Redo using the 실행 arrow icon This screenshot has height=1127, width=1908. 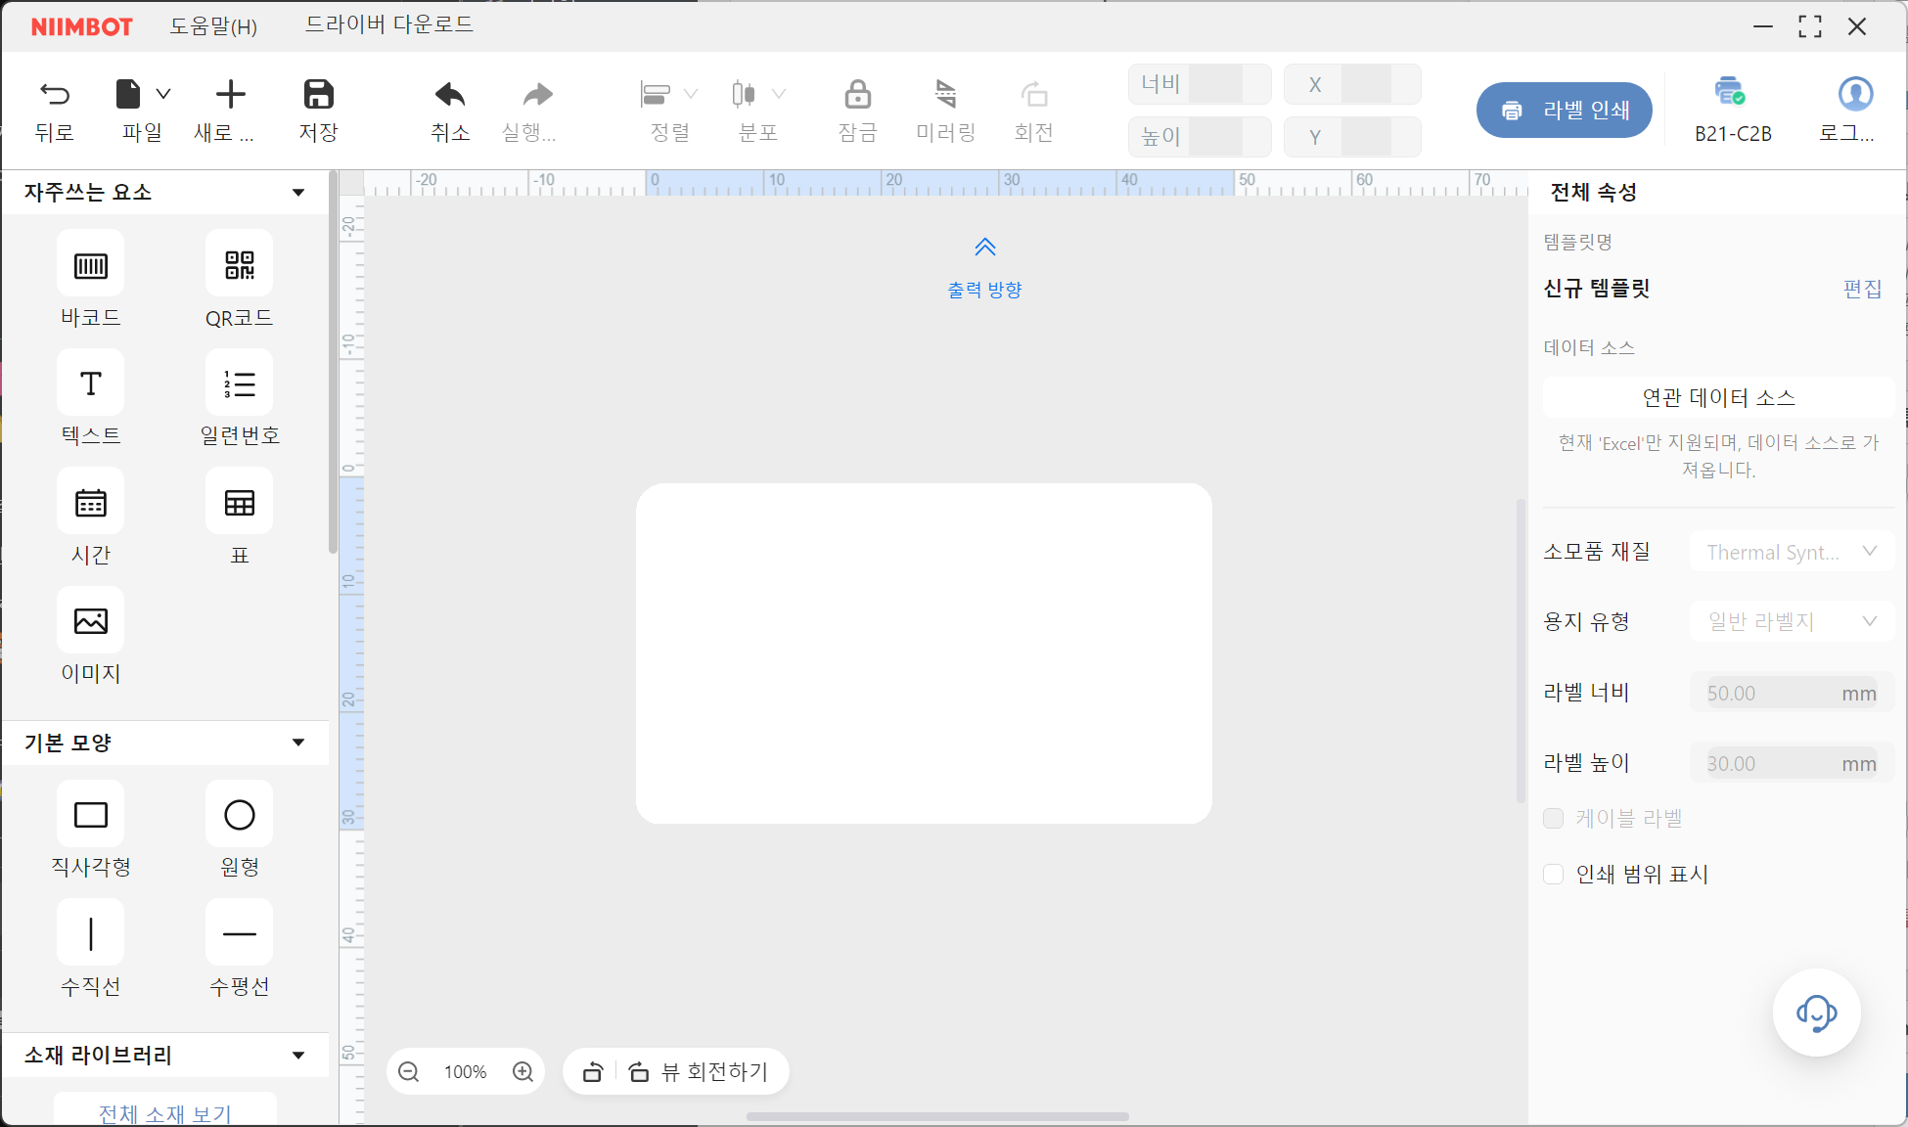[x=537, y=94]
